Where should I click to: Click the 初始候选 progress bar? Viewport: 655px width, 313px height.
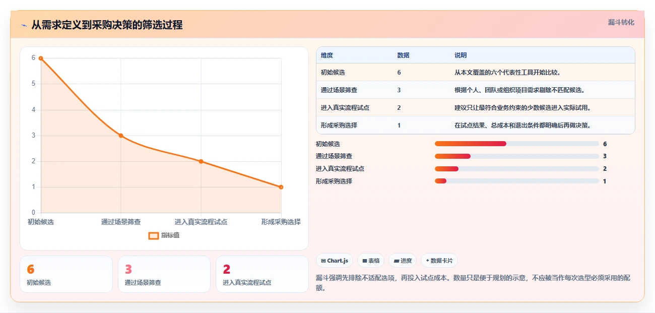[x=517, y=144]
